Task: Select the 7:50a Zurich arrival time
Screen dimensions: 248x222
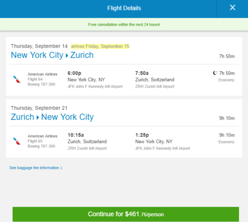Action: tap(142, 73)
